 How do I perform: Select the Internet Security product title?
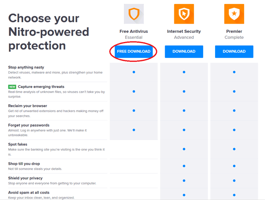click(184, 32)
